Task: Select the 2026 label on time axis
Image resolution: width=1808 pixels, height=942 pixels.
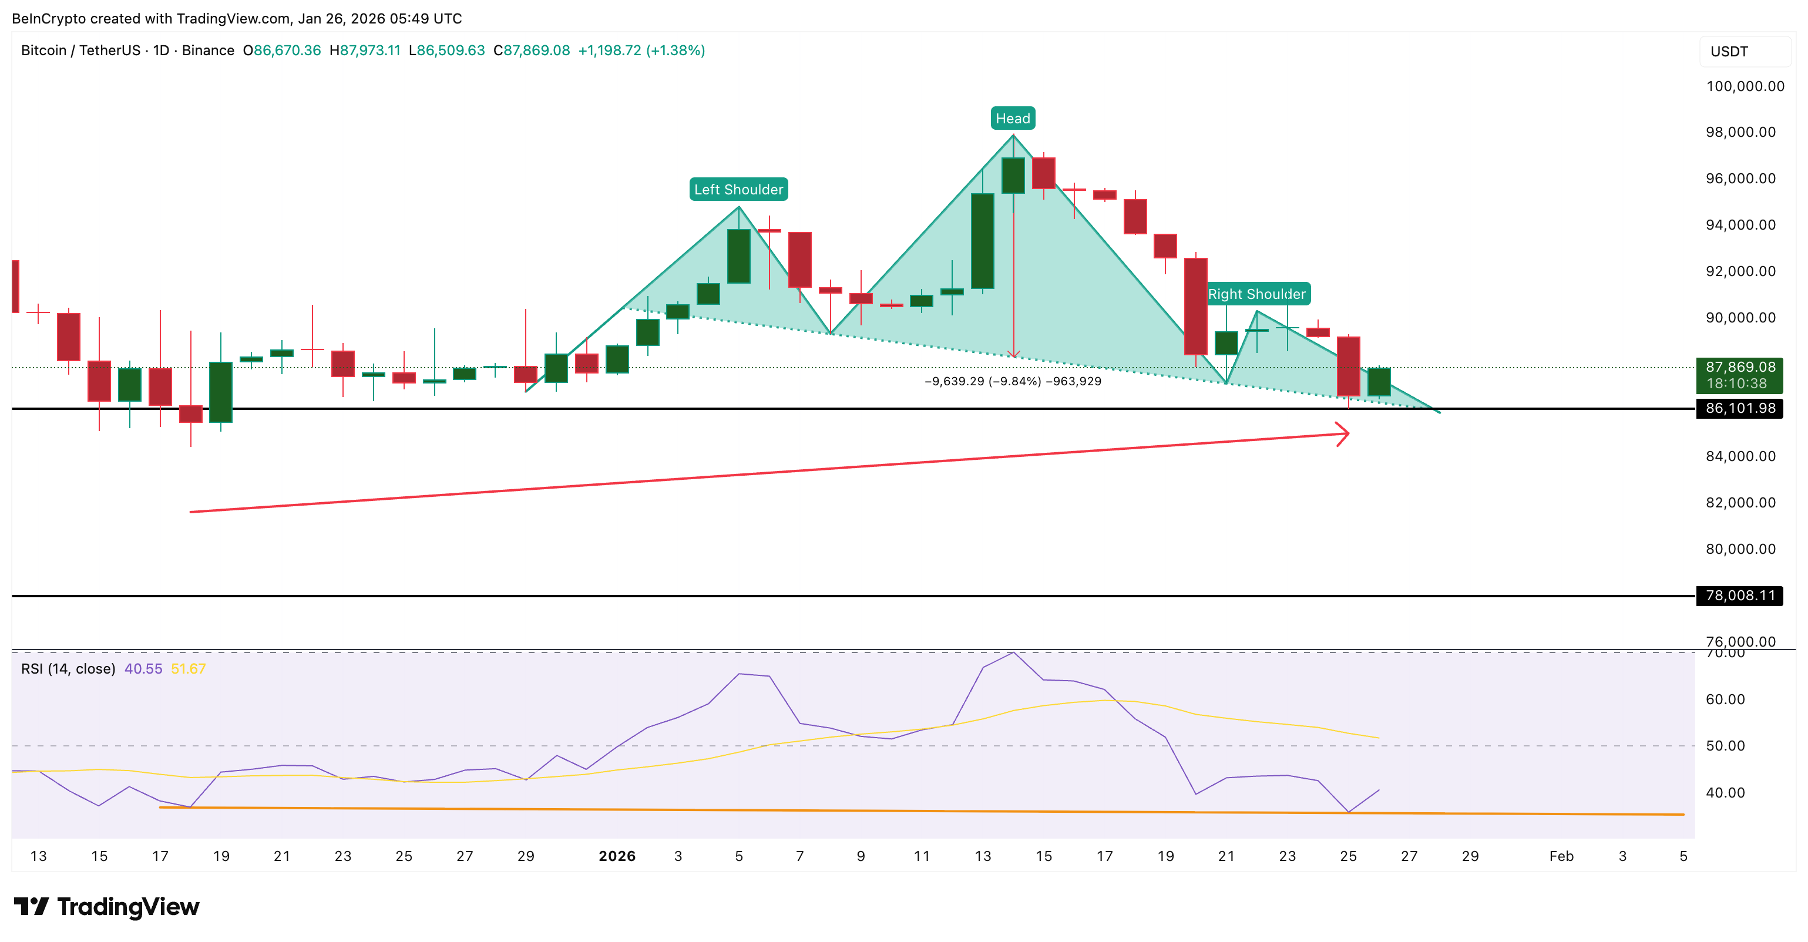Action: 617,856
